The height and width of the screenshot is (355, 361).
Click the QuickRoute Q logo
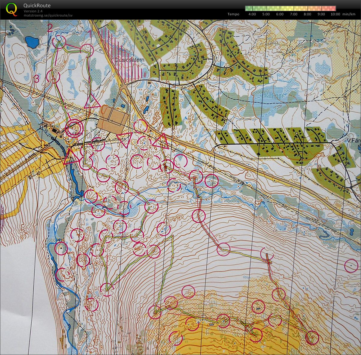tap(11, 9)
